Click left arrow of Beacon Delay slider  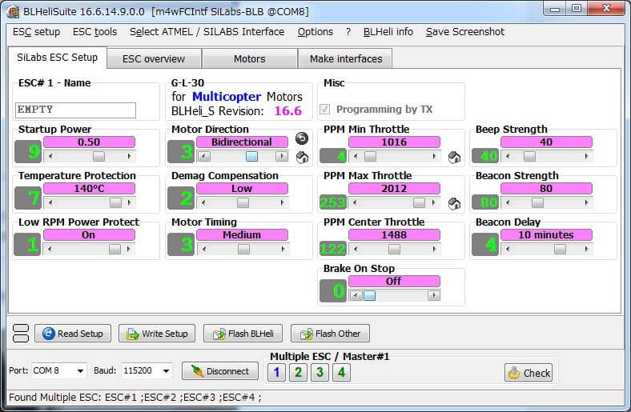(x=508, y=250)
